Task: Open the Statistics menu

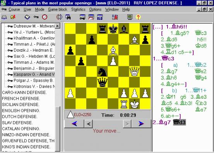Action: coord(78,9)
